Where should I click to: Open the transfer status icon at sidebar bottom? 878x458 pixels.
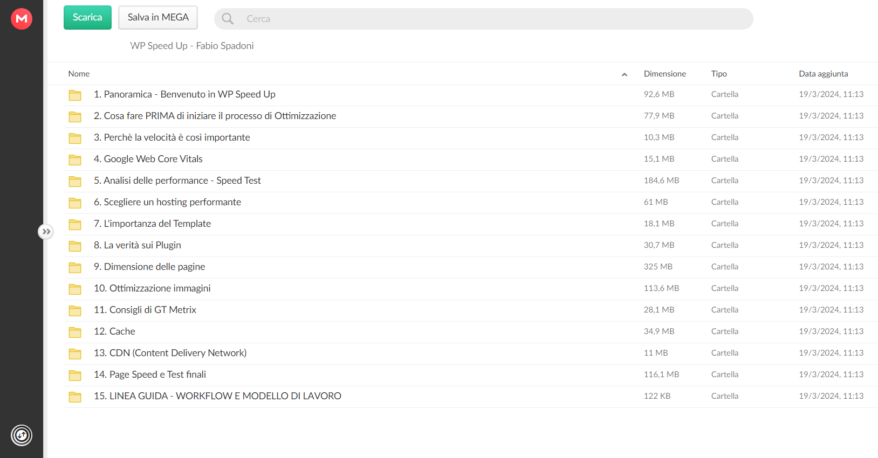(22, 435)
